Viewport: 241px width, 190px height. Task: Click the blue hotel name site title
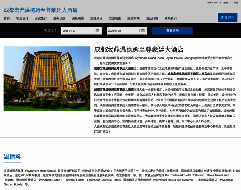[41, 10]
